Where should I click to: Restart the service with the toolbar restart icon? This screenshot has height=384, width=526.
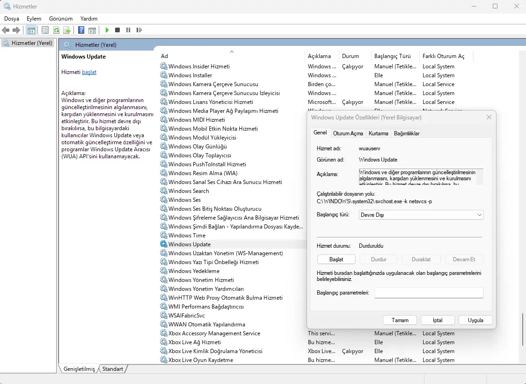(139, 30)
